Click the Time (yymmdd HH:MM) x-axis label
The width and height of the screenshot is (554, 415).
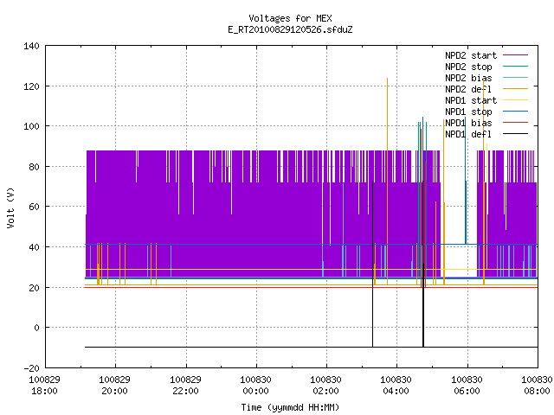290,407
